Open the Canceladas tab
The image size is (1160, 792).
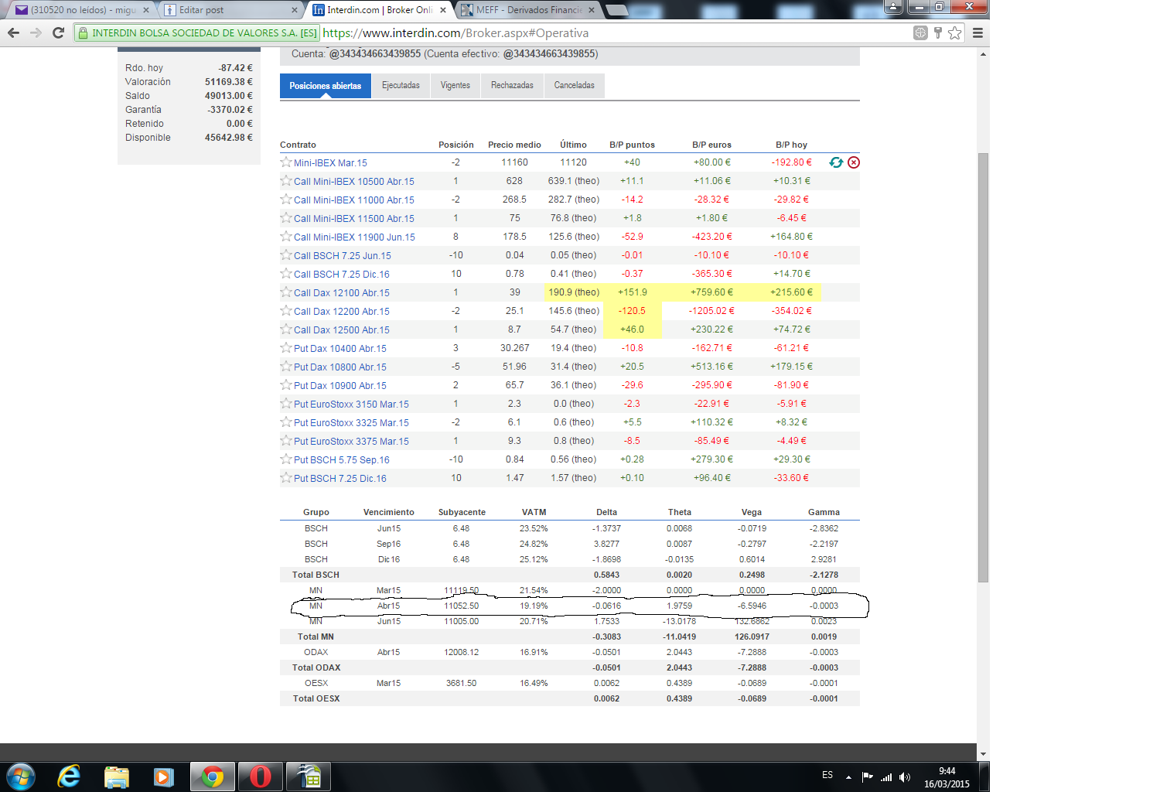[574, 85]
